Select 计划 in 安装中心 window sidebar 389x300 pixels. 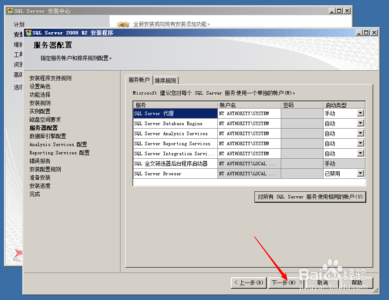pyautogui.click(x=19, y=24)
